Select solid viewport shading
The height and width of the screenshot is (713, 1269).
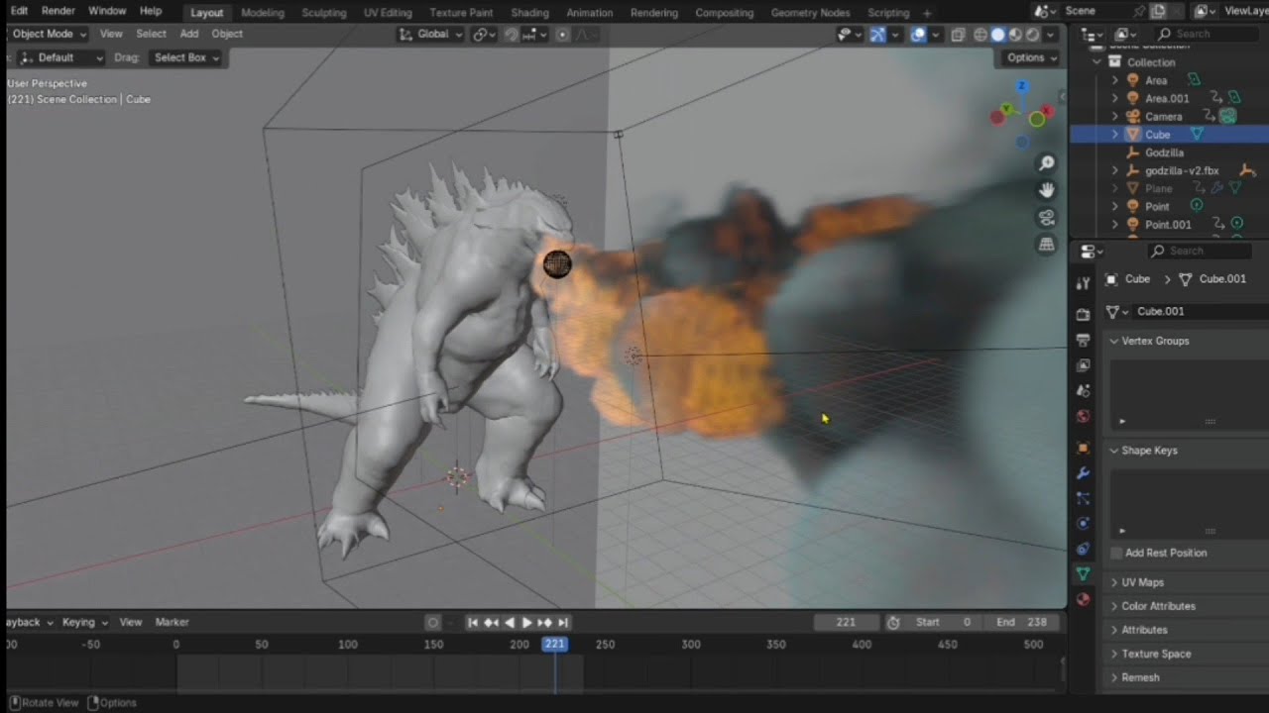pyautogui.click(x=998, y=35)
